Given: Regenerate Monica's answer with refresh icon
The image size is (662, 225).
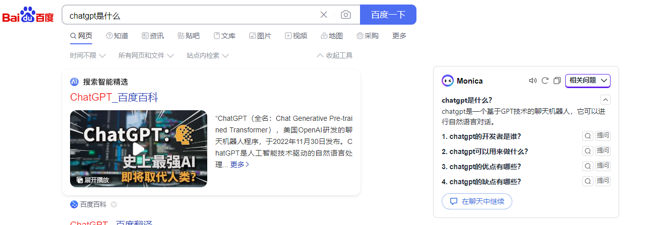Looking at the screenshot, I should point(545,81).
